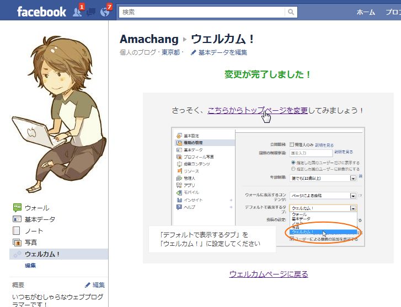Click the 写真 photo icon in sidebar
401x307 pixels.
coord(17,242)
